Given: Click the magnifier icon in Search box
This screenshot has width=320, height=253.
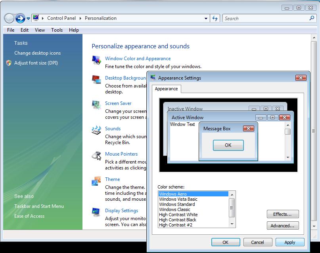Looking at the screenshot, I should 312,18.
